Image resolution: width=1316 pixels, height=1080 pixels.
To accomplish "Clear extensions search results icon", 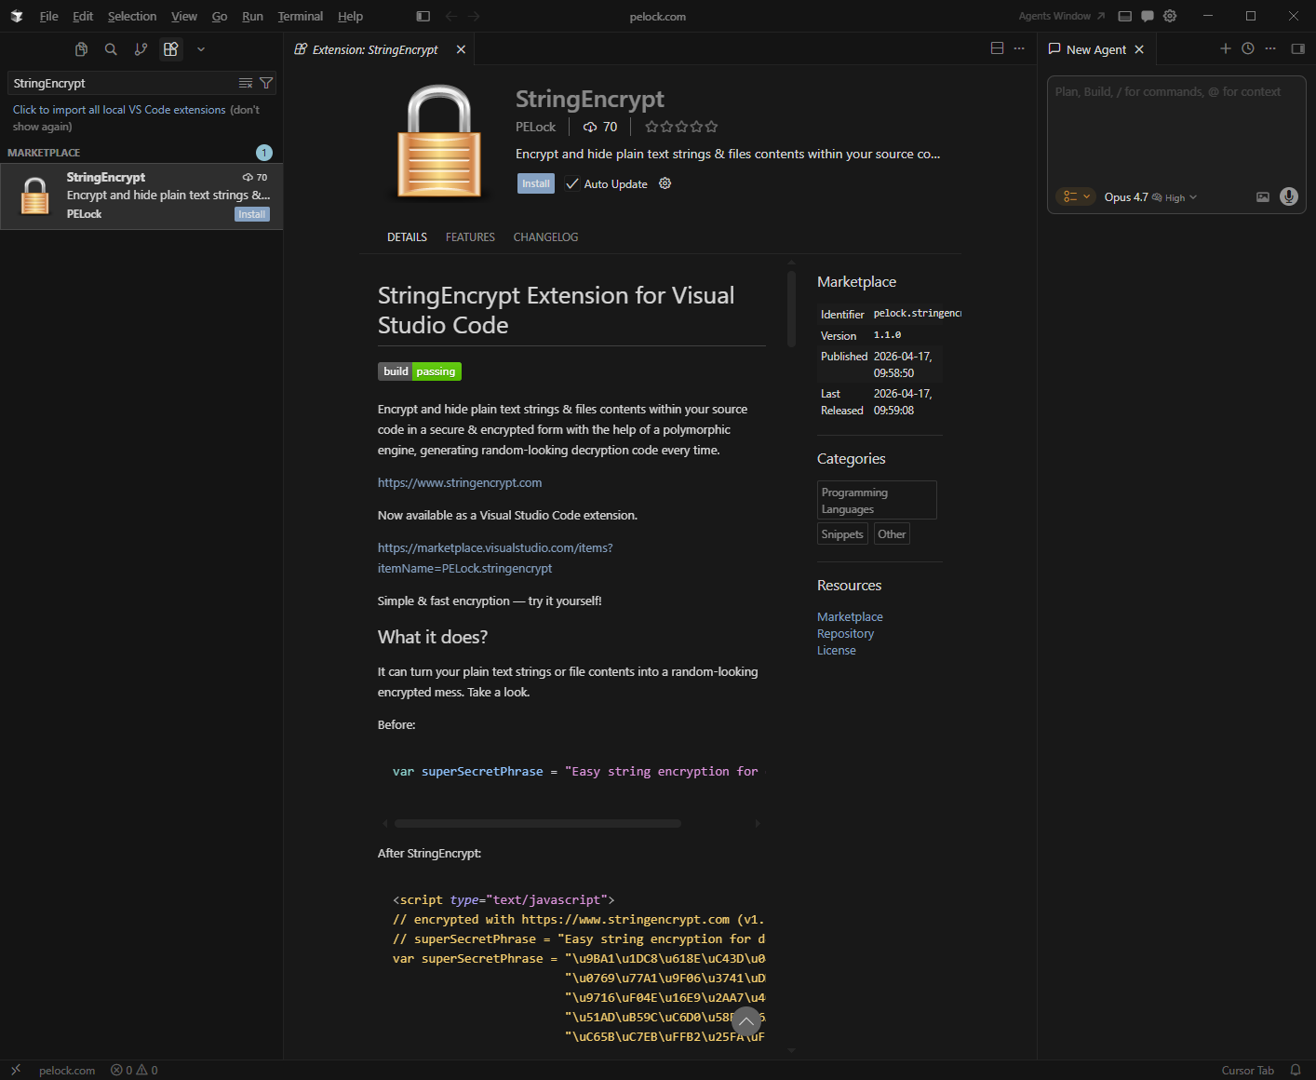I will click(x=246, y=83).
